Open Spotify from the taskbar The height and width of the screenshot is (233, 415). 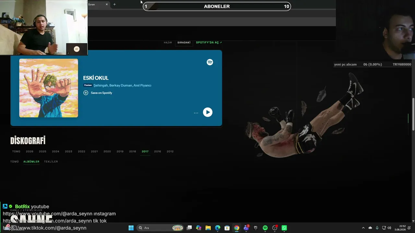pyautogui.click(x=265, y=228)
